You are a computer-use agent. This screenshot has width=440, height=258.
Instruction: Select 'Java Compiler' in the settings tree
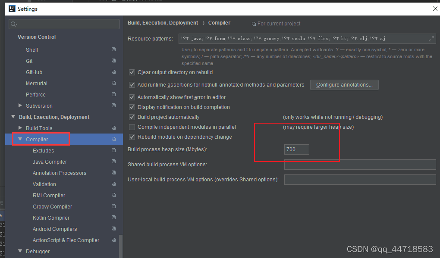49,162
